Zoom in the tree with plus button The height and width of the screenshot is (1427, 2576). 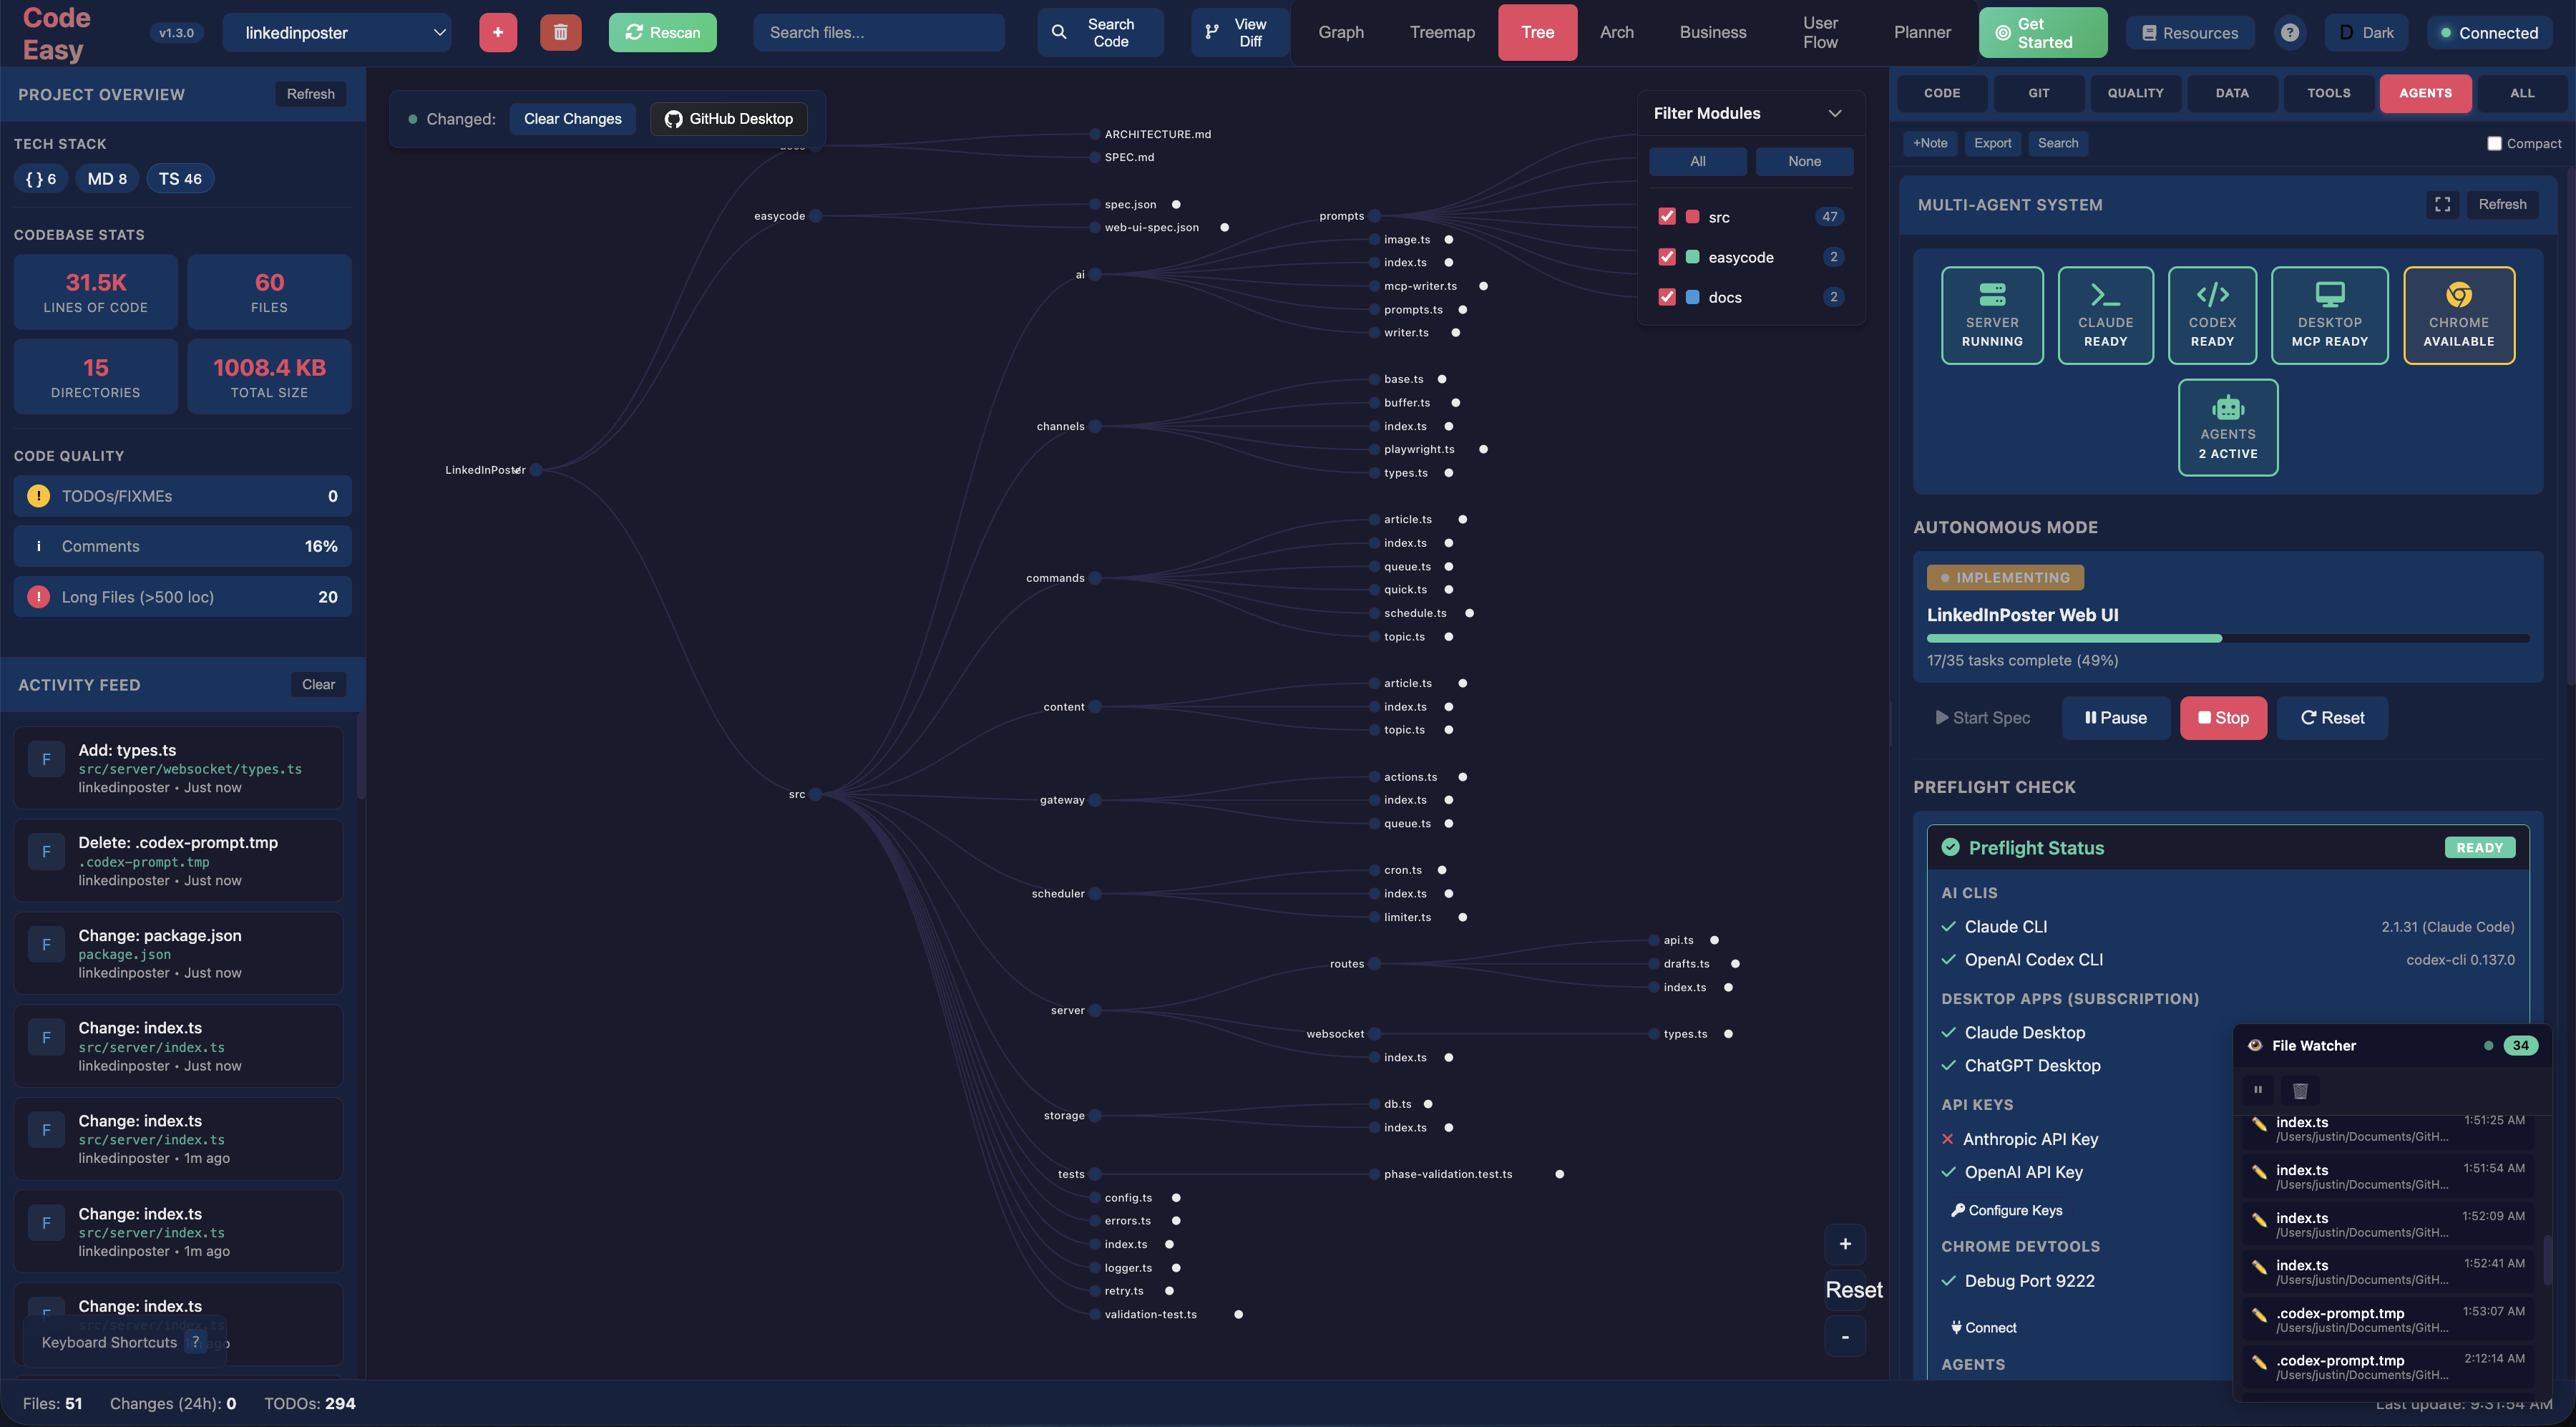(x=1845, y=1244)
